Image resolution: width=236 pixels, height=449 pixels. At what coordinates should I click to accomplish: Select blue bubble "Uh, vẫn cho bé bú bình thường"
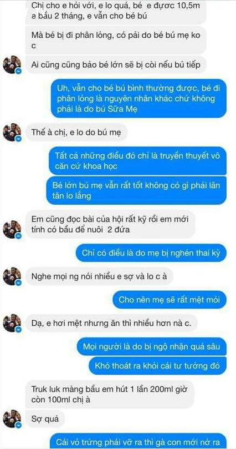(138, 98)
